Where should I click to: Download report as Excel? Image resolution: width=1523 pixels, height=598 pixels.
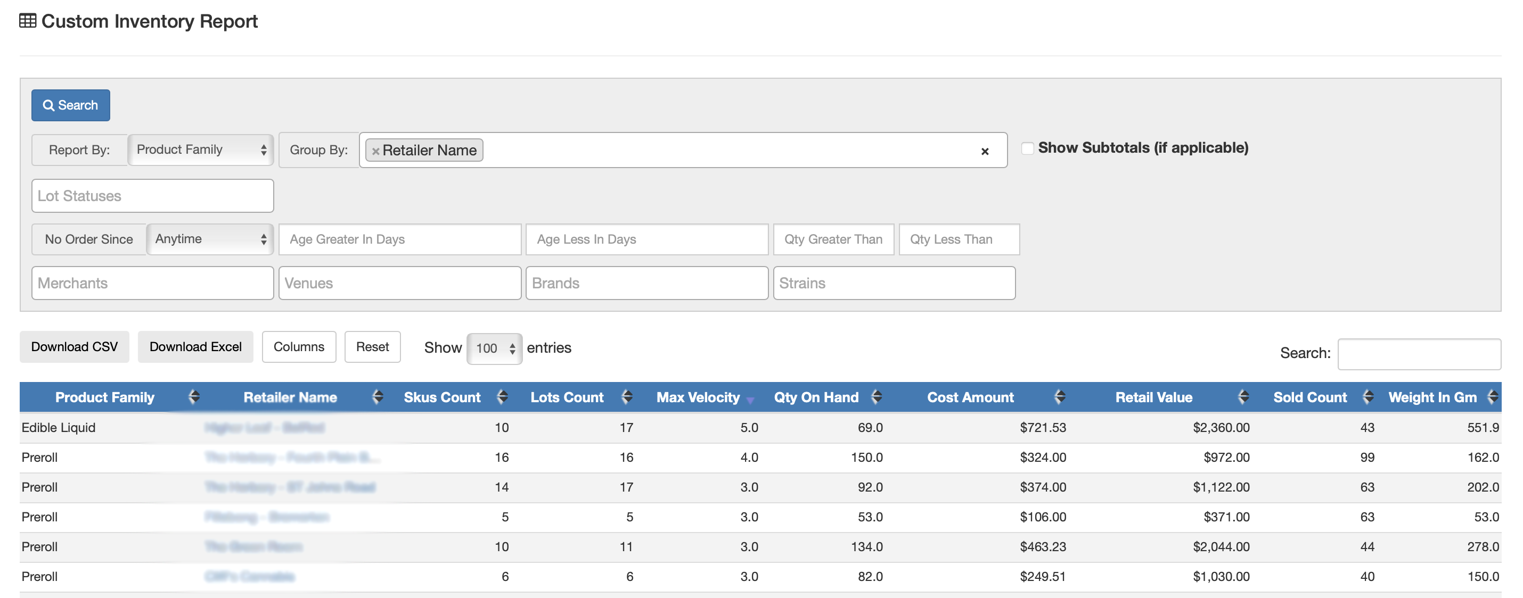pyautogui.click(x=195, y=347)
